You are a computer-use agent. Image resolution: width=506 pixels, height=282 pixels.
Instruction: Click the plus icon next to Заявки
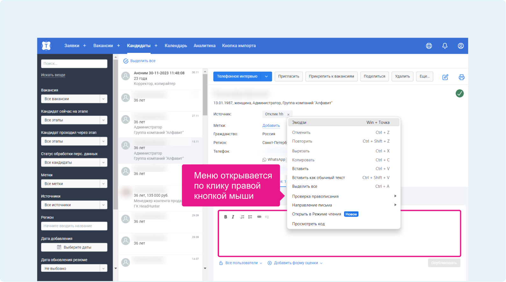(x=85, y=46)
